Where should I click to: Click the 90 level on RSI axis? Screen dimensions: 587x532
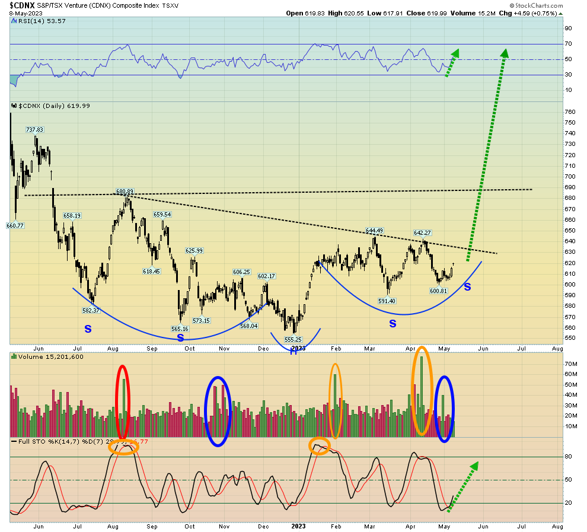568,28
